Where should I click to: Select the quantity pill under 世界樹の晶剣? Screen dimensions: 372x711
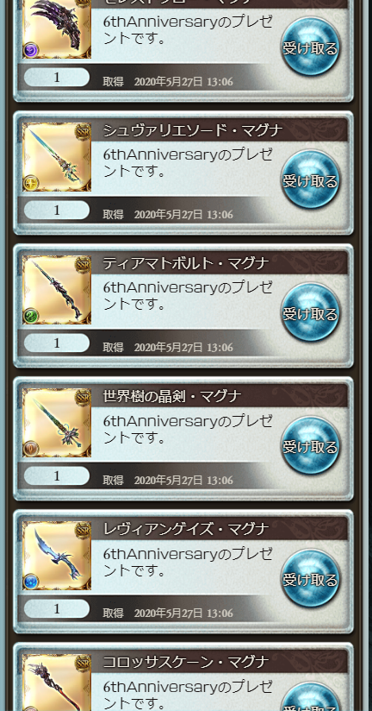point(57,475)
